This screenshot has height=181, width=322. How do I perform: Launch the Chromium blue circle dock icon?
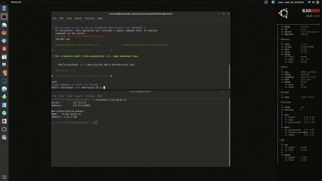[x=4, y=41]
